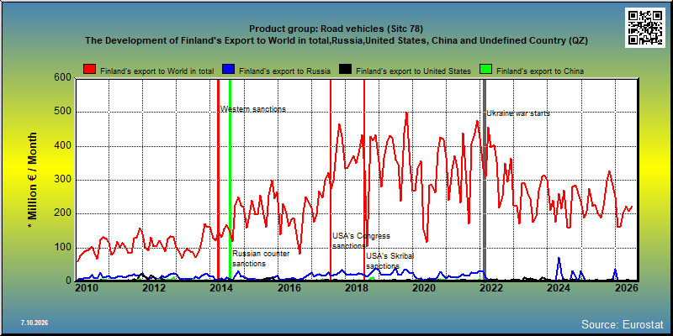
Task: Click the 2024 x-axis year label
Action: pyautogui.click(x=559, y=288)
